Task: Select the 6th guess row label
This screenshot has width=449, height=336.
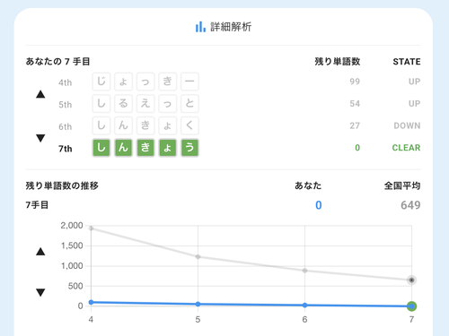Action: coord(66,126)
